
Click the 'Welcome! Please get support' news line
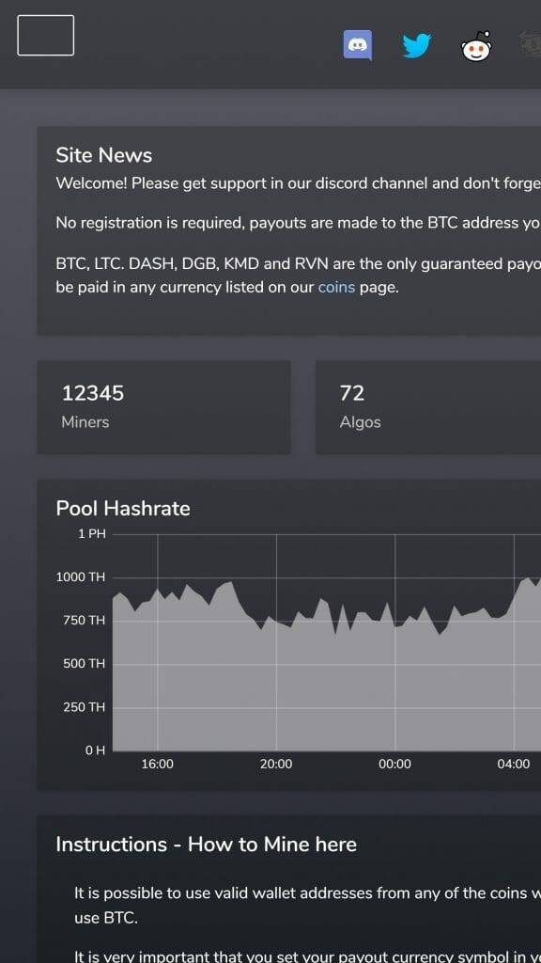298,183
